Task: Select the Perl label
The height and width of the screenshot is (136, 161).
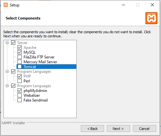Action: point(27,81)
